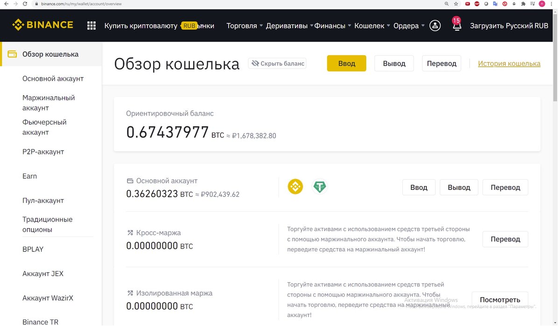Expand the Торговля dropdown

245,26
